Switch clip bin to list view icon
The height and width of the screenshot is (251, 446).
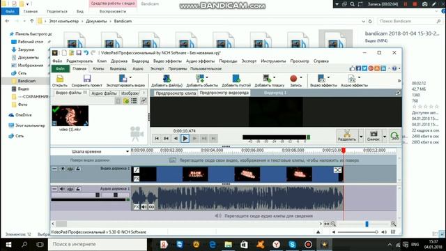click(x=134, y=101)
